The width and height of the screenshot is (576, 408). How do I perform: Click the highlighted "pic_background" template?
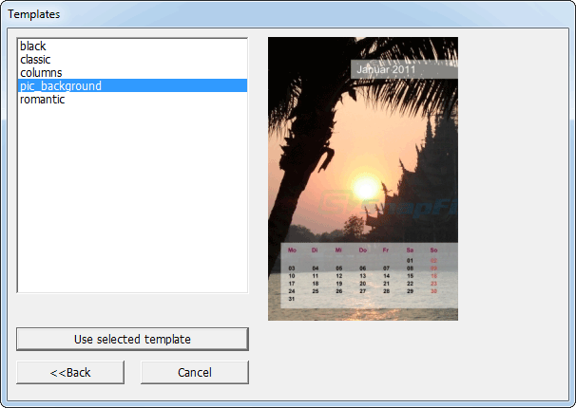[60, 85]
